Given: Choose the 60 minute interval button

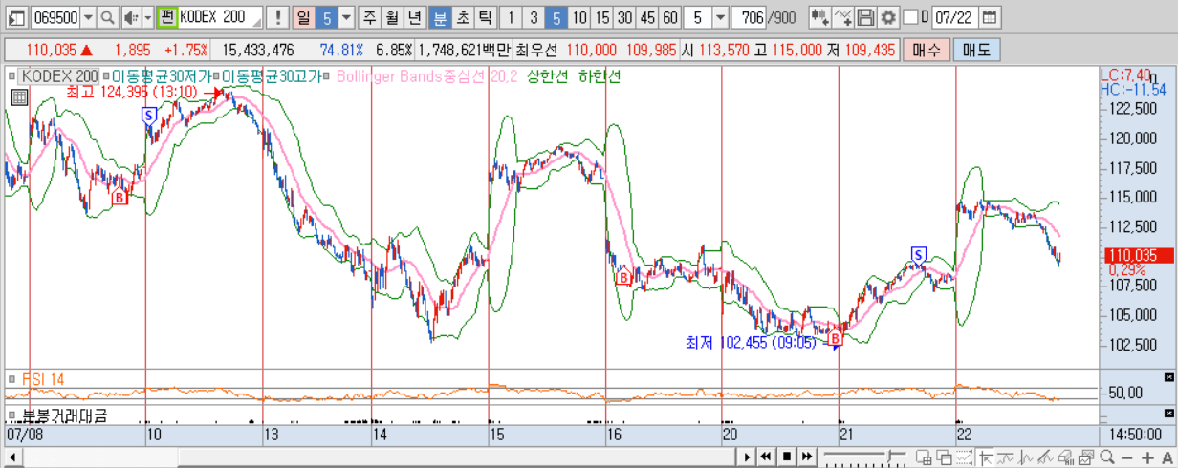Looking at the screenshot, I should (670, 17).
